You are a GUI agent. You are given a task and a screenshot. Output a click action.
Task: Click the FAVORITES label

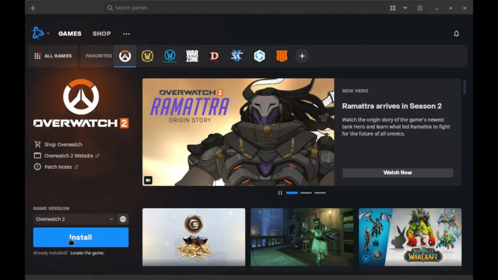pos(99,56)
